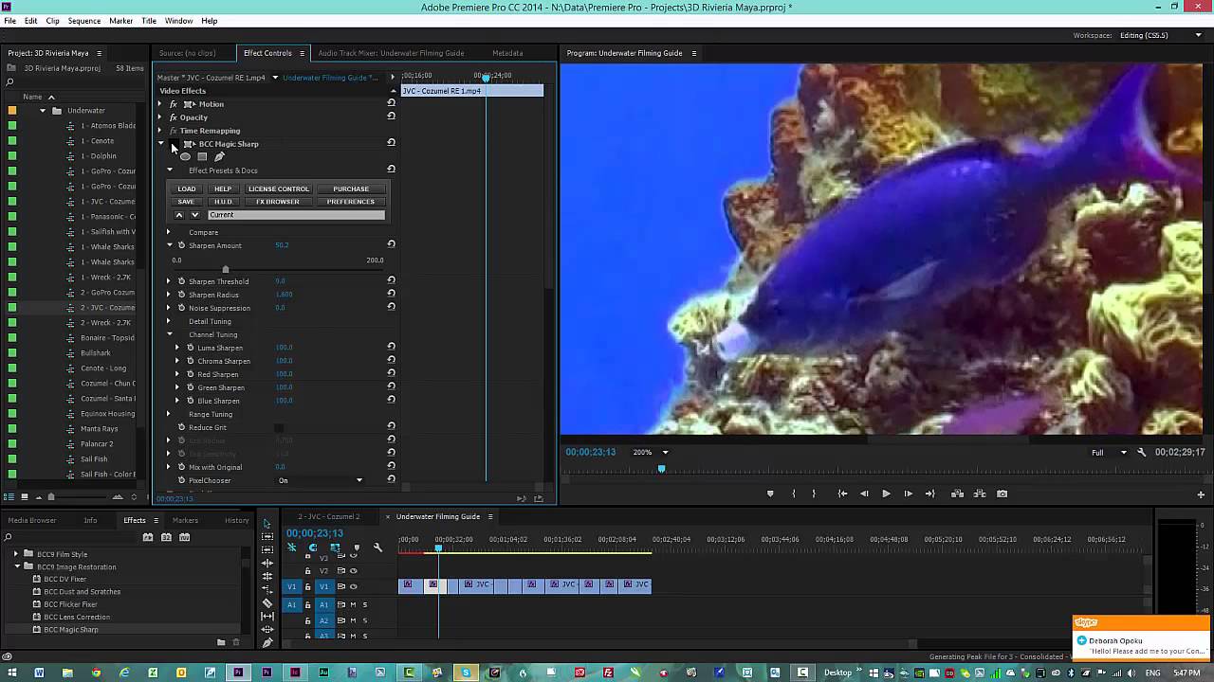Toggle animation stopwatch for Sharpen Radius
Image resolution: width=1214 pixels, height=682 pixels.
click(x=181, y=295)
